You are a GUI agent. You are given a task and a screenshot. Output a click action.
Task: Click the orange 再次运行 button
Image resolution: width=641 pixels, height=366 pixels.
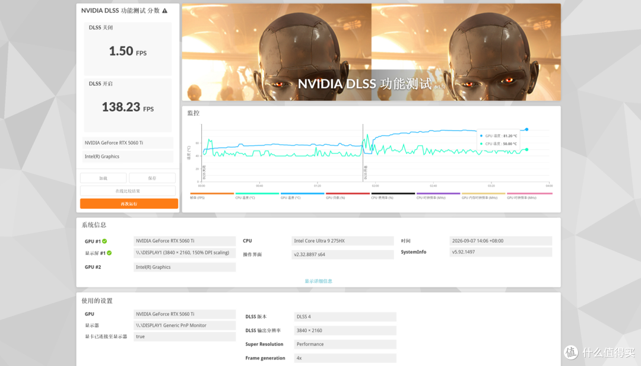coord(129,203)
